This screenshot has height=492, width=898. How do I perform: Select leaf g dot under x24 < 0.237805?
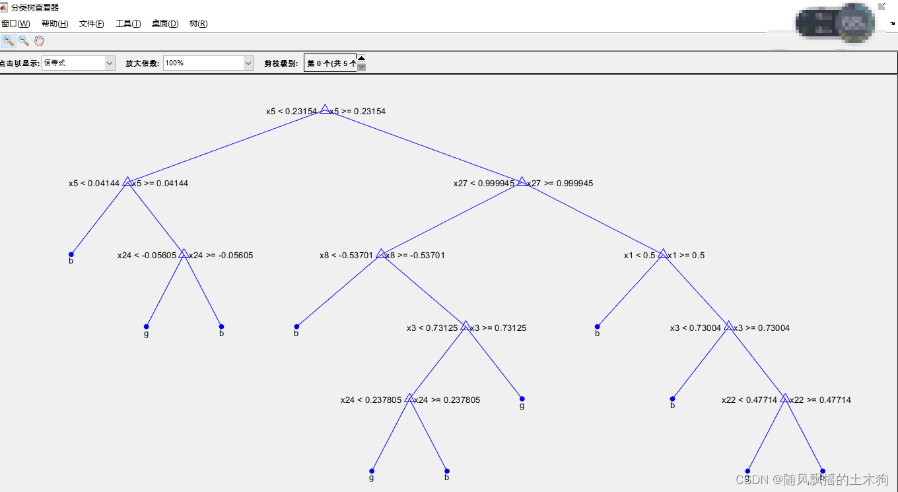tap(372, 471)
